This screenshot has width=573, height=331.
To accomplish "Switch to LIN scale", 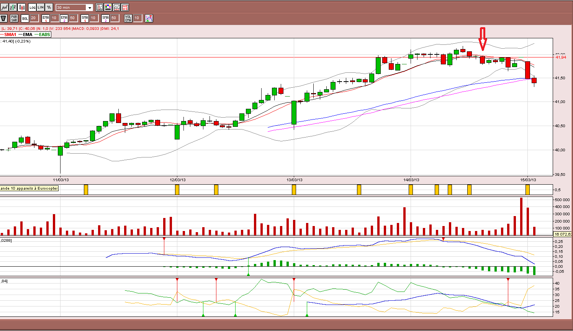I will [x=41, y=7].
